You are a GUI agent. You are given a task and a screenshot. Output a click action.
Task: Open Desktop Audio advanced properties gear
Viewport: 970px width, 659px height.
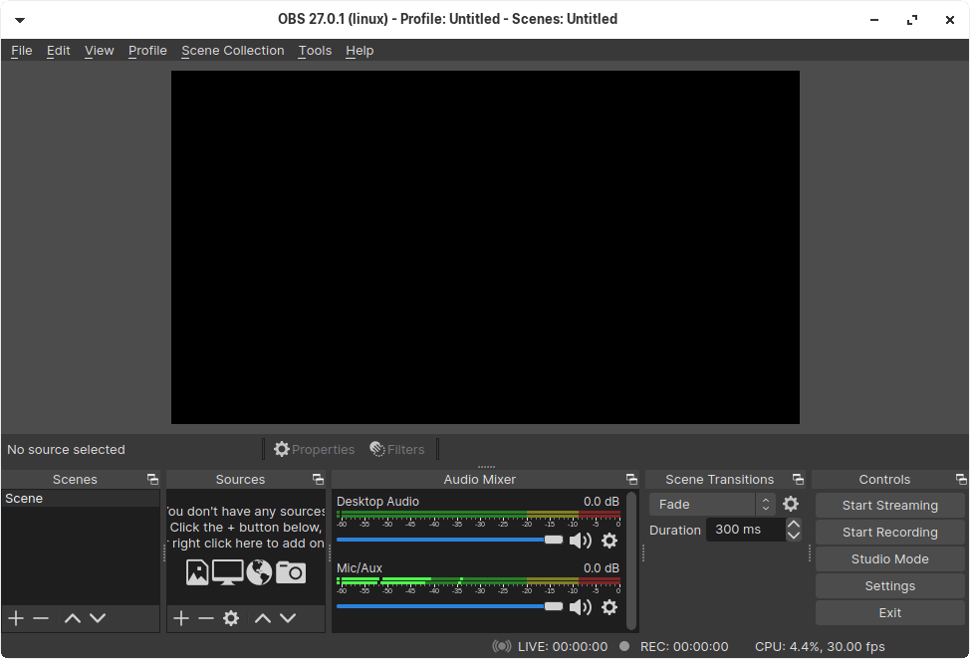(609, 540)
